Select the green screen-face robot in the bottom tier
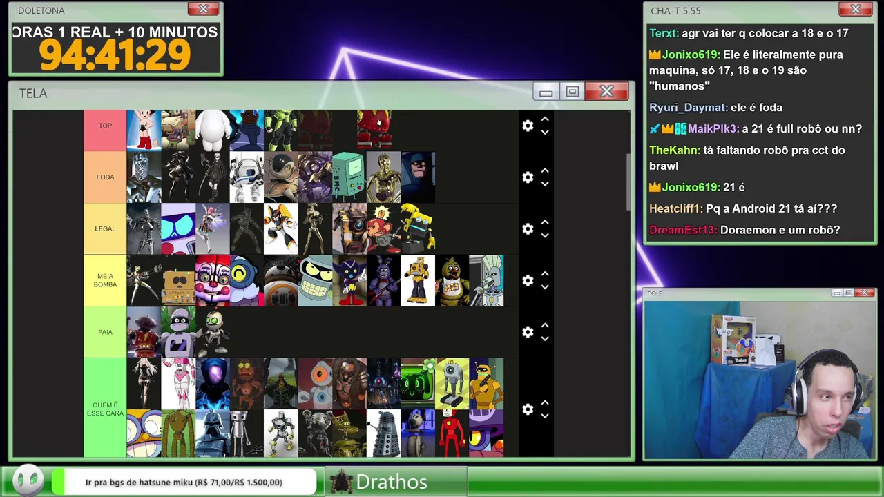 (x=418, y=384)
